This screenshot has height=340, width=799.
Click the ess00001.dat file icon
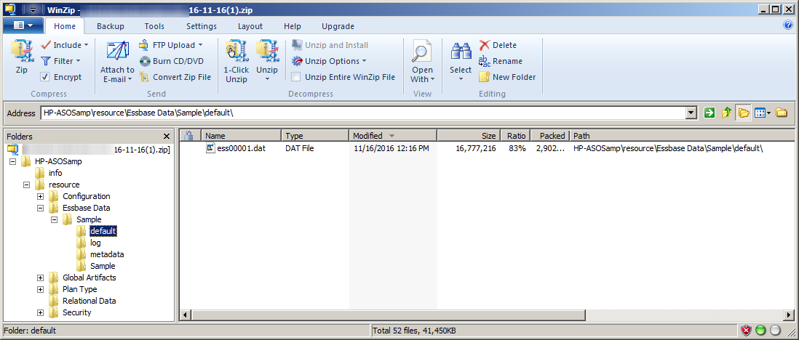[x=210, y=148]
